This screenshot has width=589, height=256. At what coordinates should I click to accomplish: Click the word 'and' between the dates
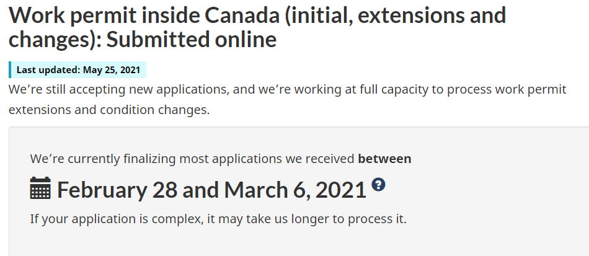coord(201,189)
